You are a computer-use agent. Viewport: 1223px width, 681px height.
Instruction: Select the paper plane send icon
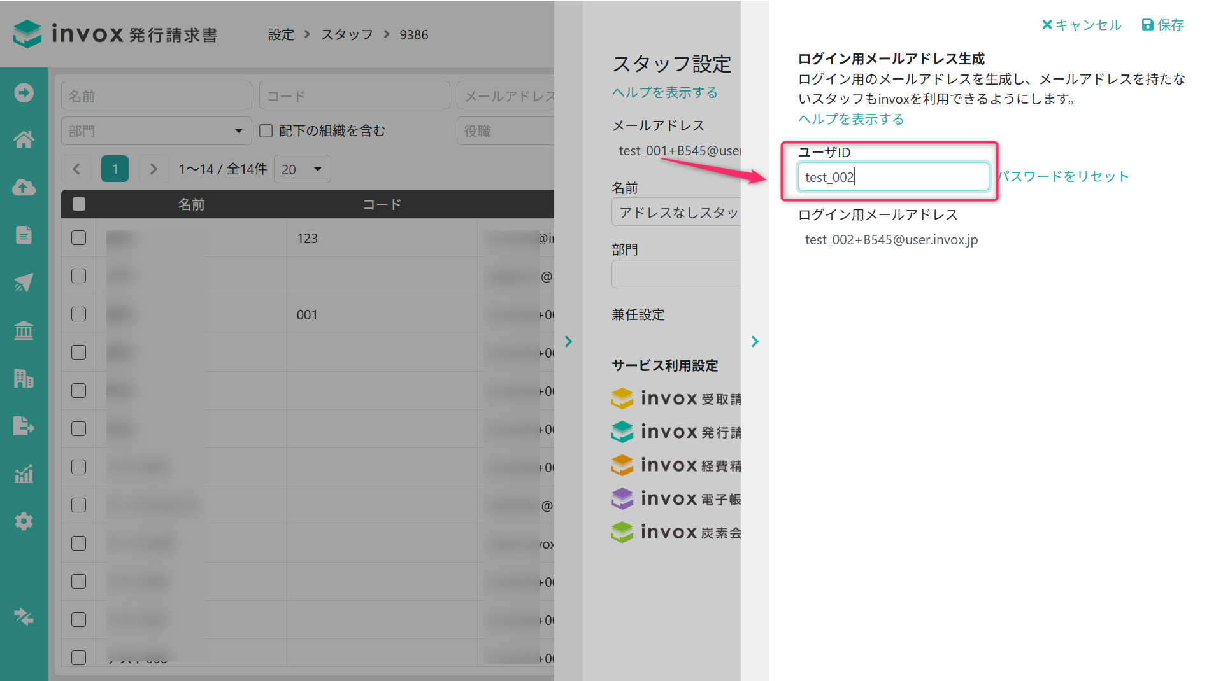[24, 283]
